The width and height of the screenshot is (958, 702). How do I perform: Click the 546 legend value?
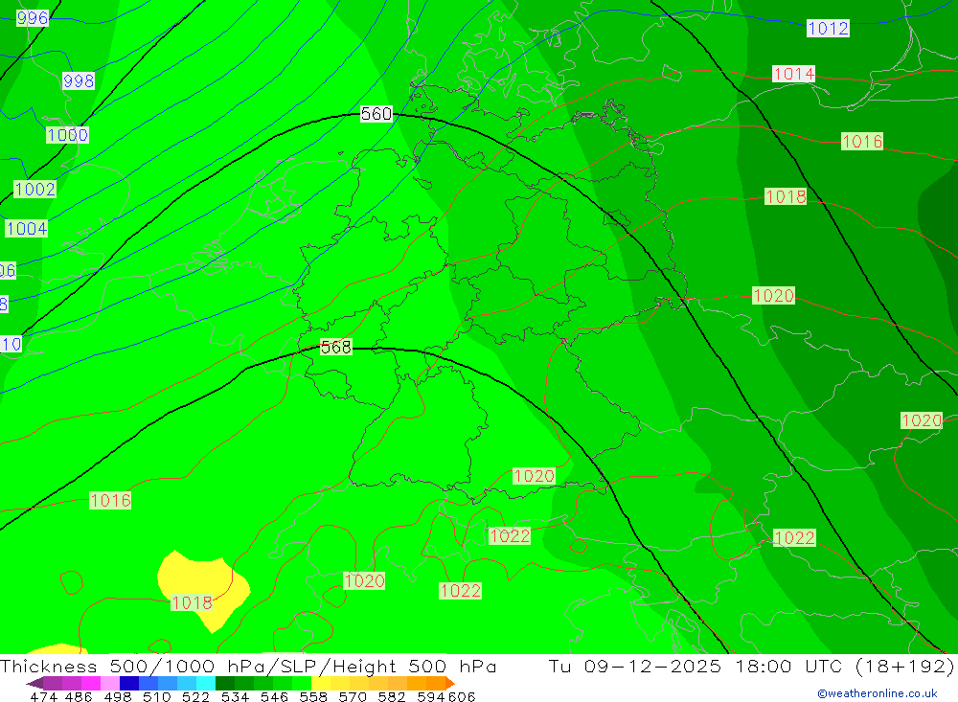[274, 696]
